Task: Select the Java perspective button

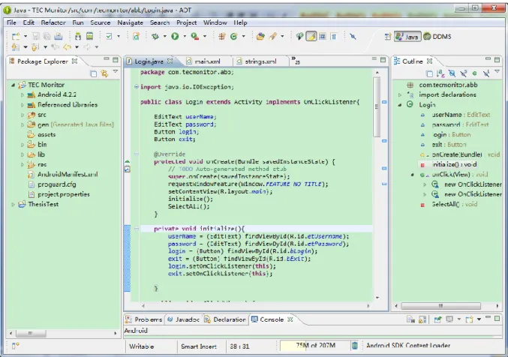Action: coord(407,37)
